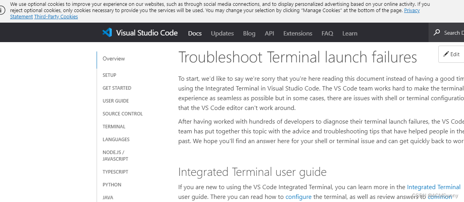Open the Docs menu item
Screen dimensions: 464x202
pos(195,33)
